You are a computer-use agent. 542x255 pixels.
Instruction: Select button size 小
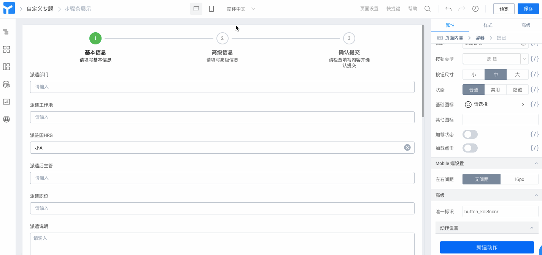[474, 74]
